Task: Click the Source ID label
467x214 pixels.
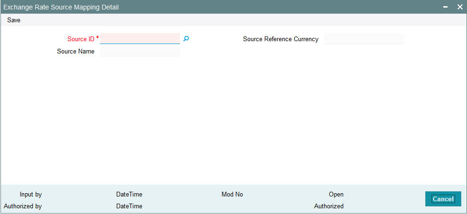Action: (81, 39)
